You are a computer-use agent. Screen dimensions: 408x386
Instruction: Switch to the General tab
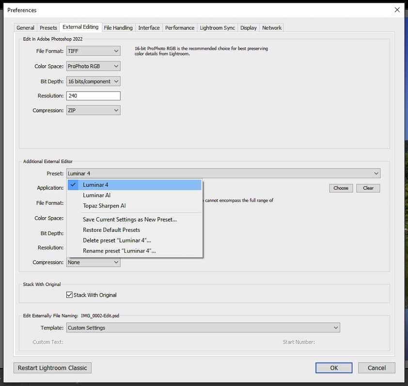click(x=25, y=28)
